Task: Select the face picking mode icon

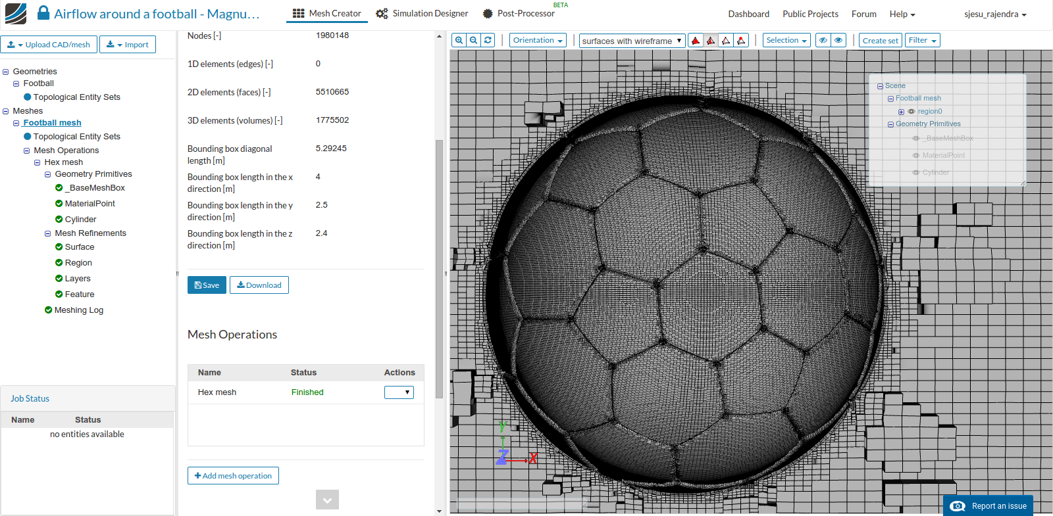Action: point(711,41)
